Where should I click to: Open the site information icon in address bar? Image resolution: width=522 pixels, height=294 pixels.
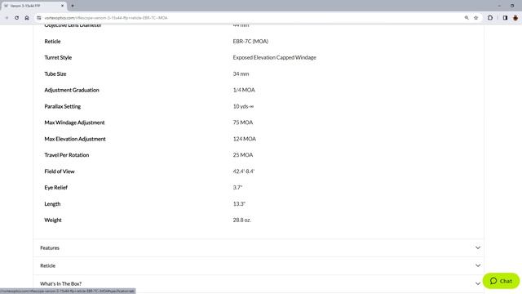point(39,18)
